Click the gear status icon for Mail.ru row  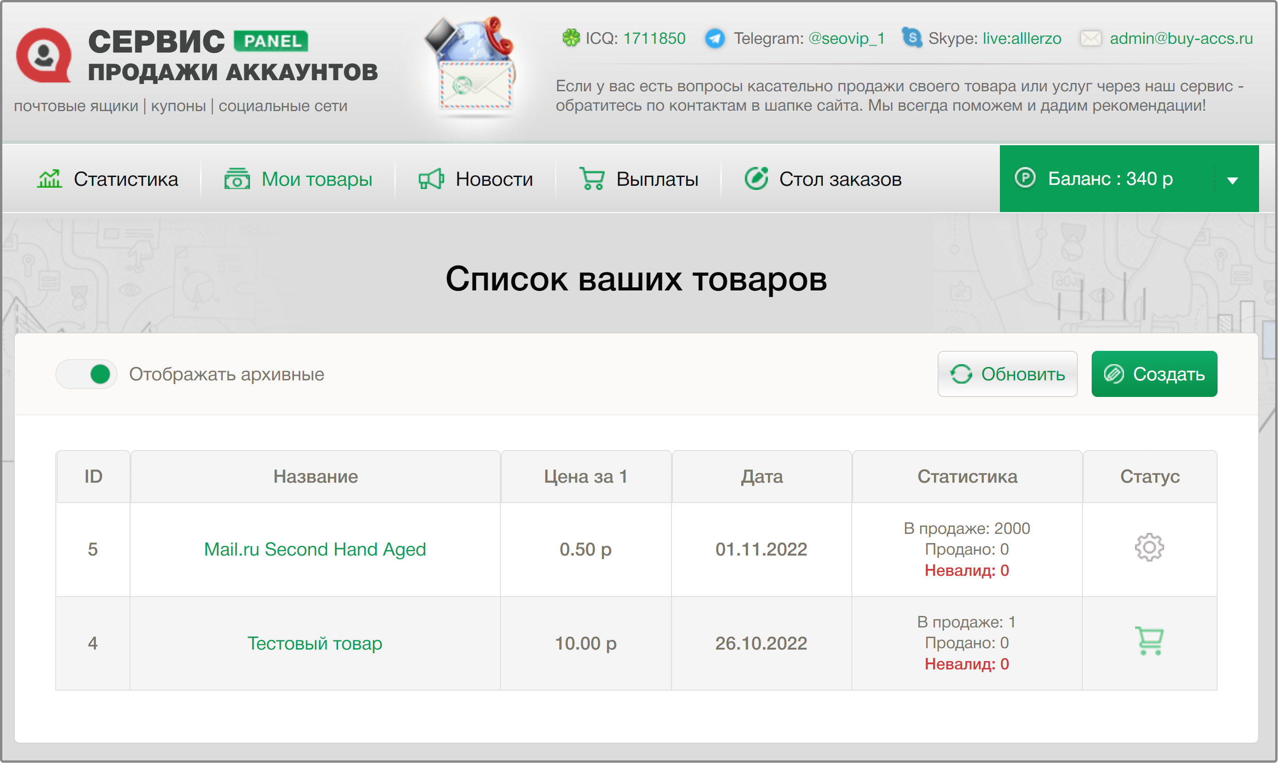(1149, 548)
